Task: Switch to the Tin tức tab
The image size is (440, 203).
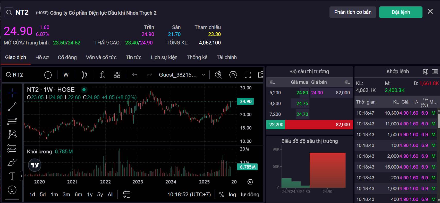Action: (133, 57)
